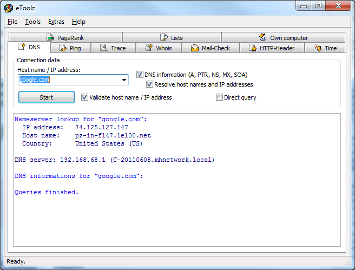Click the Trace tab icon

(104, 48)
